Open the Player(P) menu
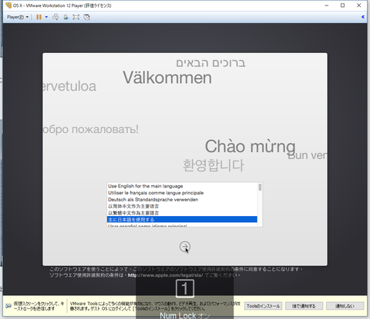The image size is (370, 319). coord(18,17)
